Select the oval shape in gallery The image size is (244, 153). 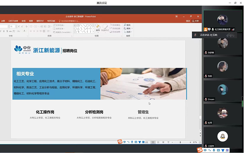90,25
